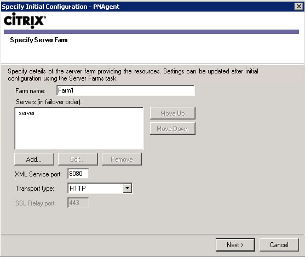Click the SSL Relay port field

[78, 203]
